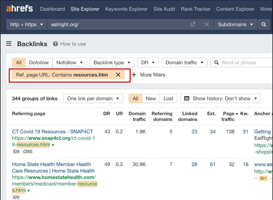This screenshot has width=273, height=200.
Task: Click the CMS tag on SNAP4CT row
Action: (x=28, y=152)
